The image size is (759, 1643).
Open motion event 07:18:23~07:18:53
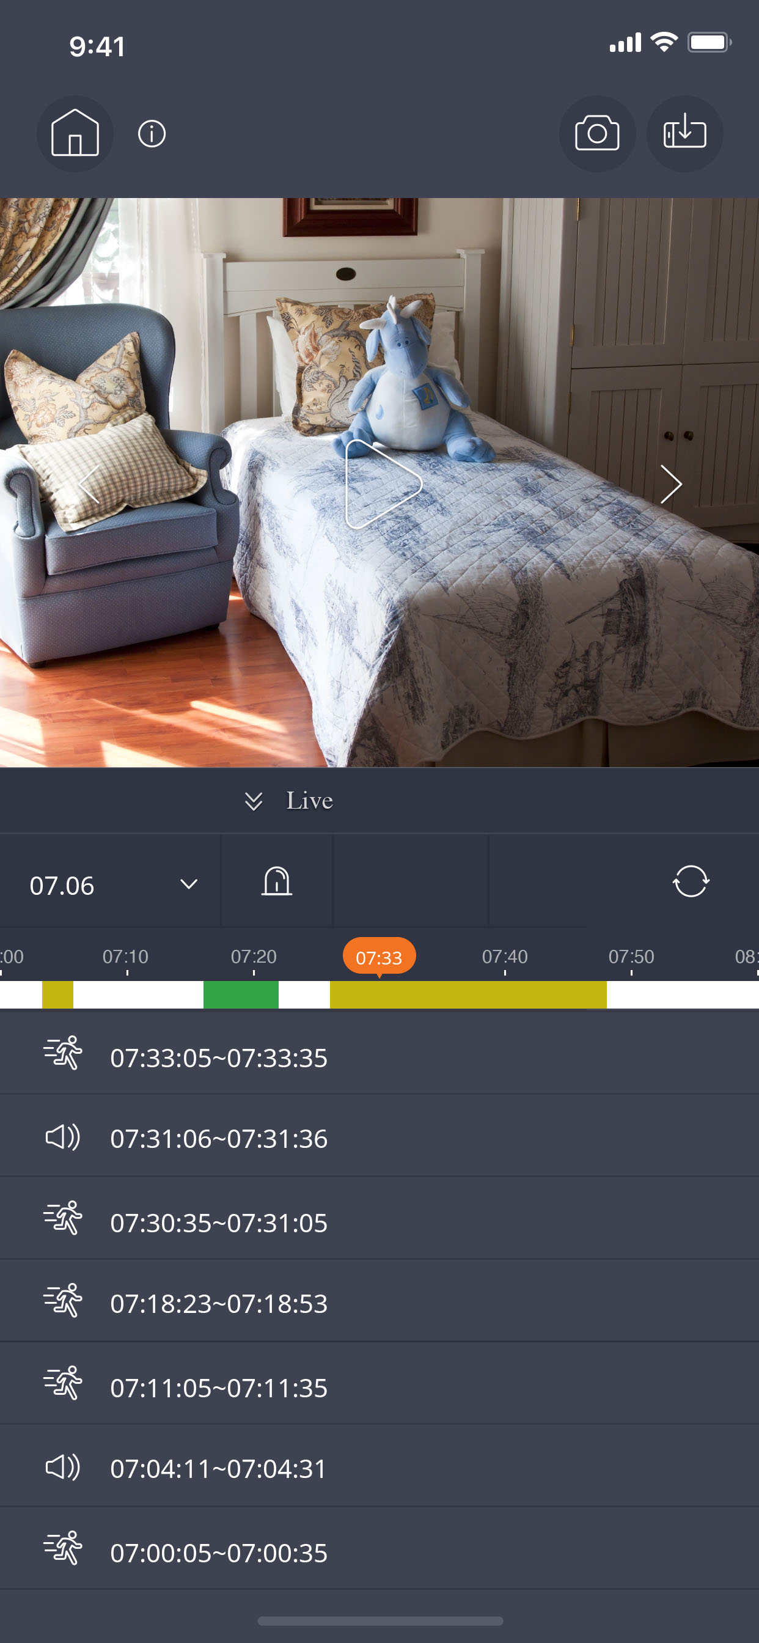tap(380, 1303)
